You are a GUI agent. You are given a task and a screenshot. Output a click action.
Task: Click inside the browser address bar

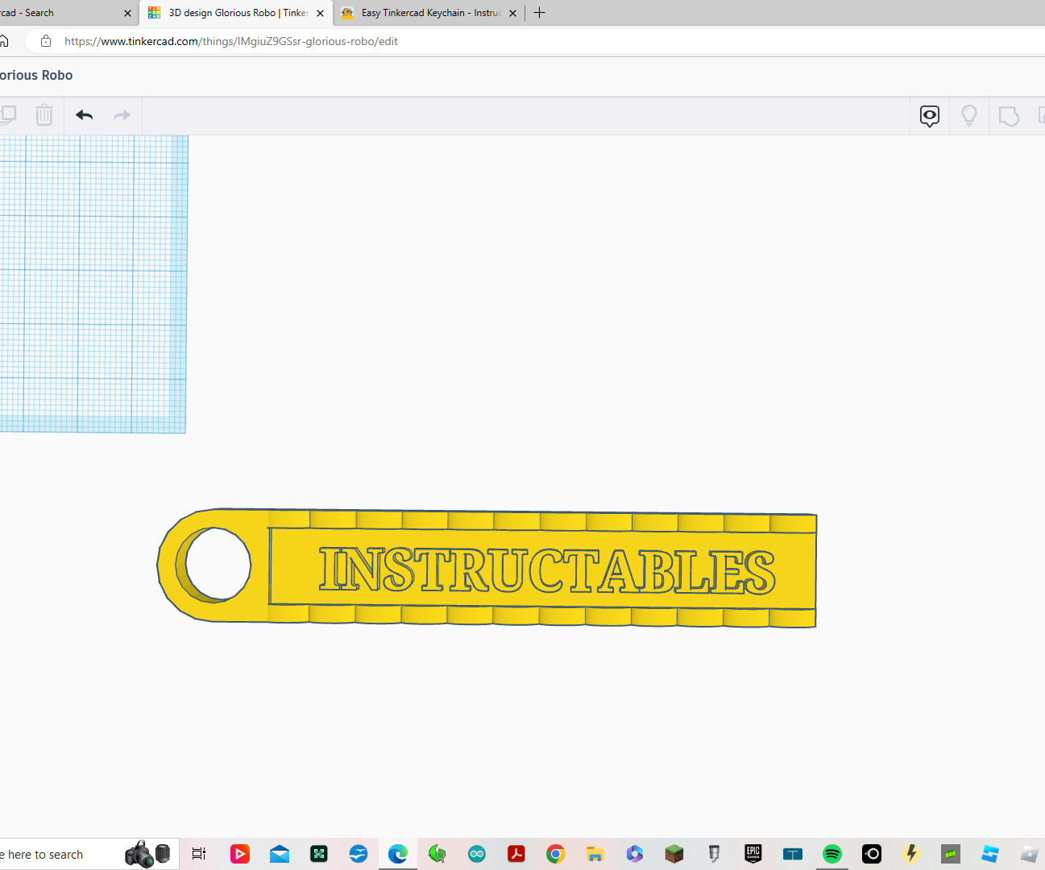pyautogui.click(x=242, y=41)
